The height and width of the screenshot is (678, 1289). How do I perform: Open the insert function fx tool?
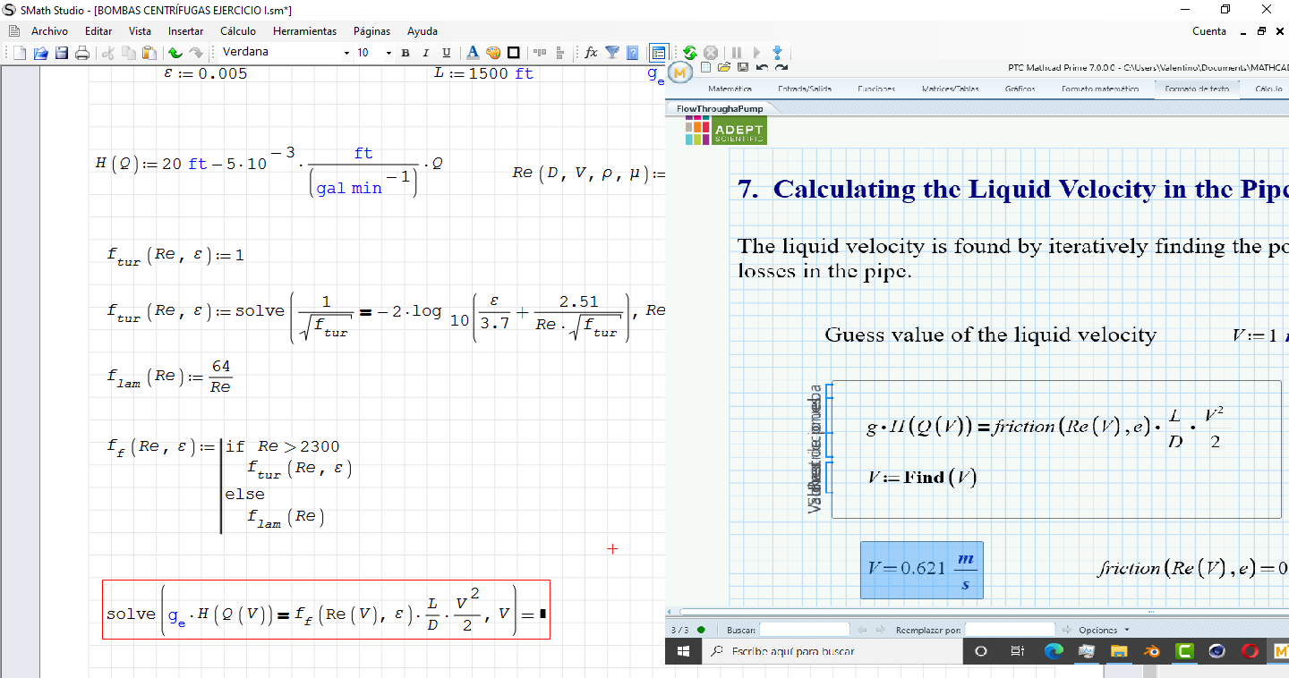(591, 53)
